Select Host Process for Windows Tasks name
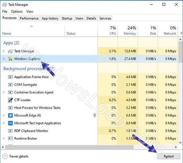This screenshot has width=183, height=163. tap(37, 108)
